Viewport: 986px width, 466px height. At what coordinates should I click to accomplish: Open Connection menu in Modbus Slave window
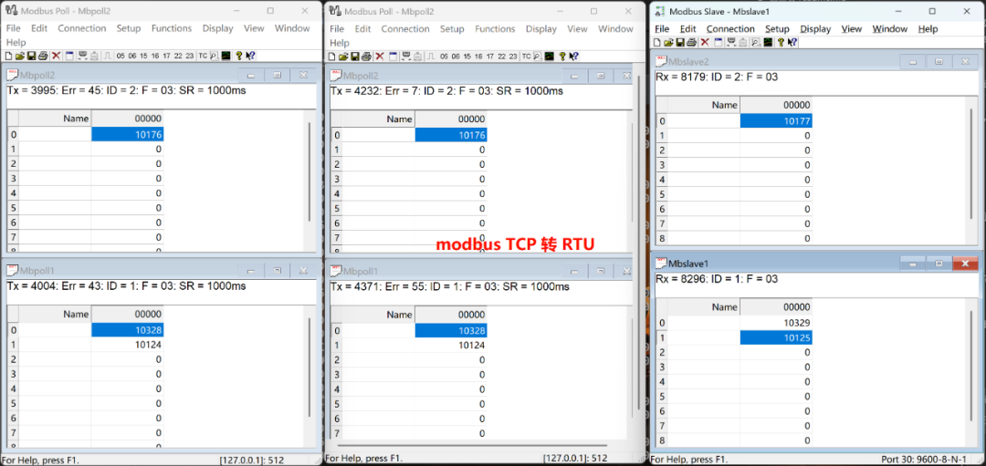point(730,29)
